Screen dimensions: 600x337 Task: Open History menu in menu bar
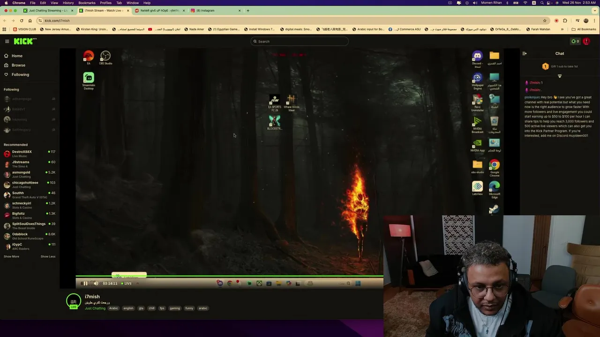[68, 3]
